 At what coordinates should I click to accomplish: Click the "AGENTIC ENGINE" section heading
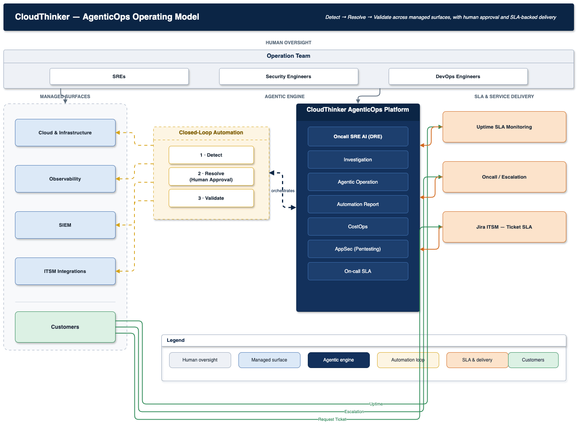285,97
